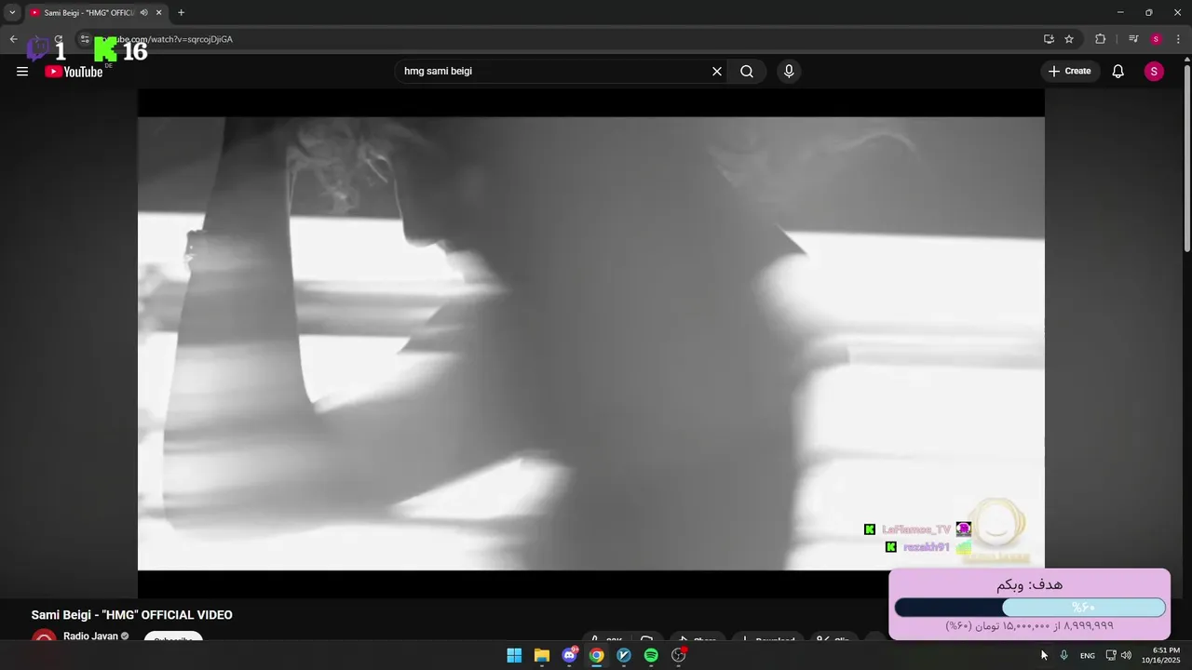Clear the search text with the X
The height and width of the screenshot is (670, 1192).
[717, 72]
